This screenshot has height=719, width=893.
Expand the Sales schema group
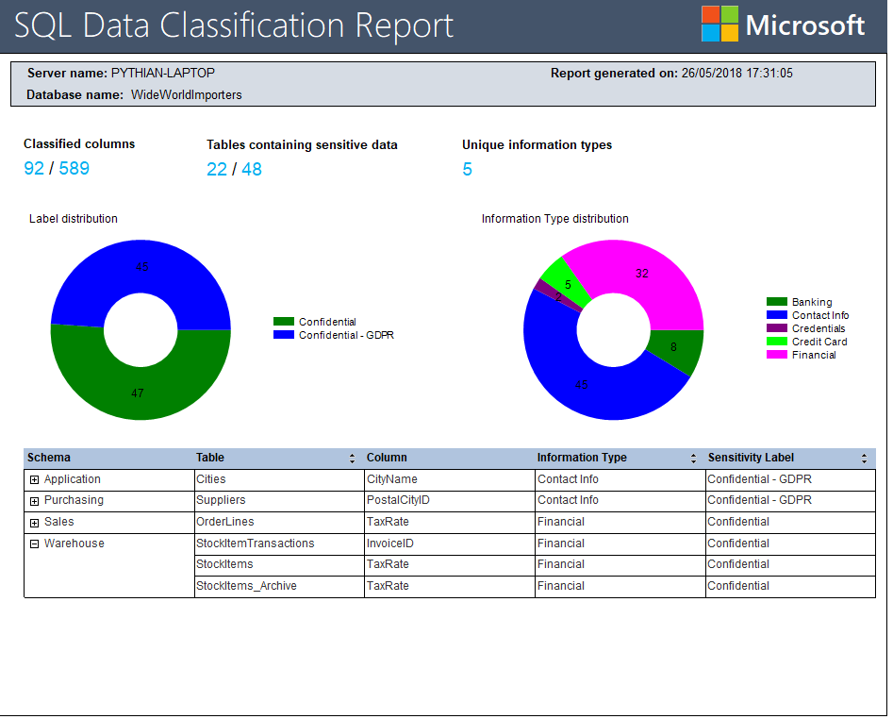tap(34, 523)
